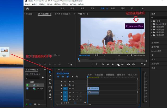
Task: Expand last folder in Effects panel
Action: tap(151, 35)
